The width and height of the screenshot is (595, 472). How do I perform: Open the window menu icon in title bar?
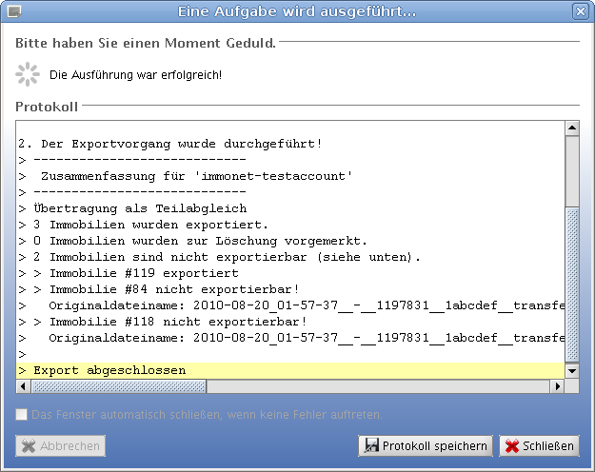tap(15, 11)
